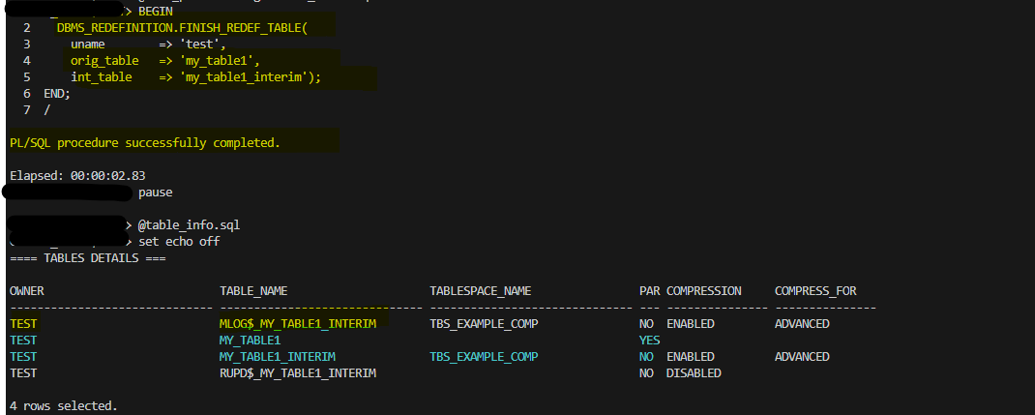Image resolution: width=1035 pixels, height=415 pixels.
Task: Click the END; statement on line 6
Action: coord(57,93)
